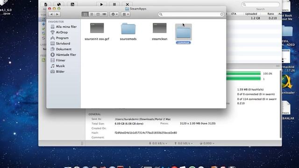Click the Save As path /Users/burakdemir/Downloads/Portal 2 Mac
The height and width of the screenshot is (168, 299).
pos(142,119)
